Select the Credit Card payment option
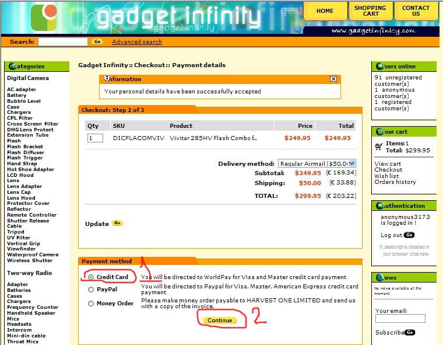Viewport: 443px width, 345px height. [91, 277]
